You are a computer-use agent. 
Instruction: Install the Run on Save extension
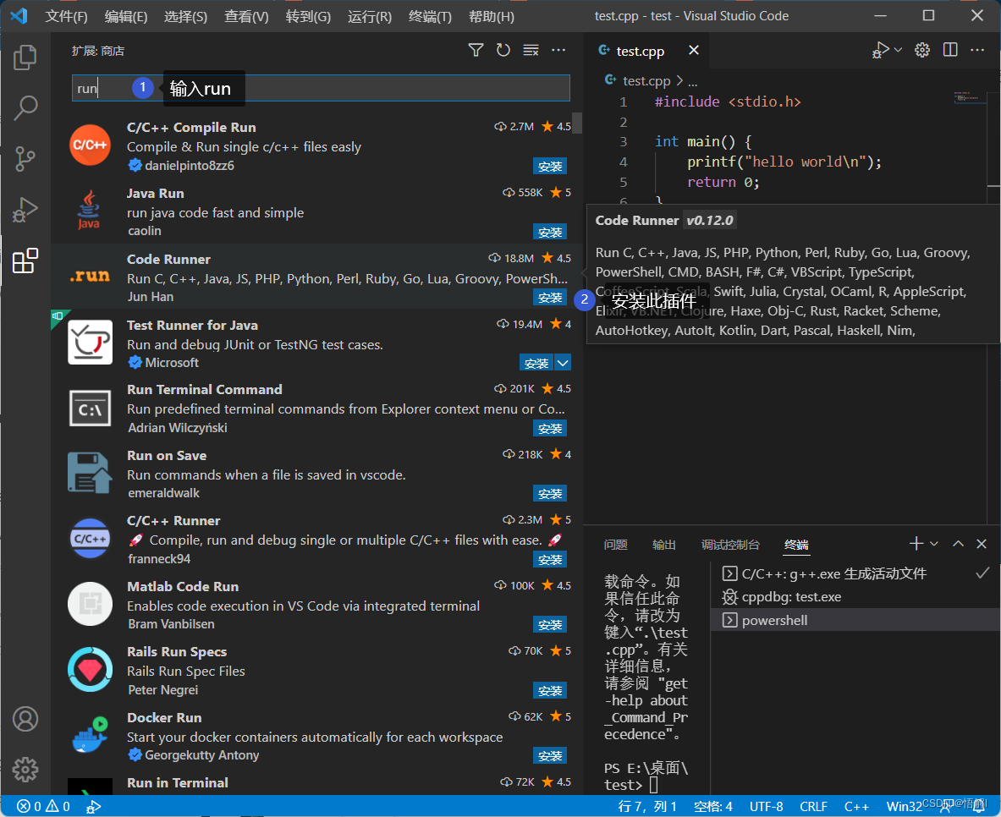click(550, 493)
